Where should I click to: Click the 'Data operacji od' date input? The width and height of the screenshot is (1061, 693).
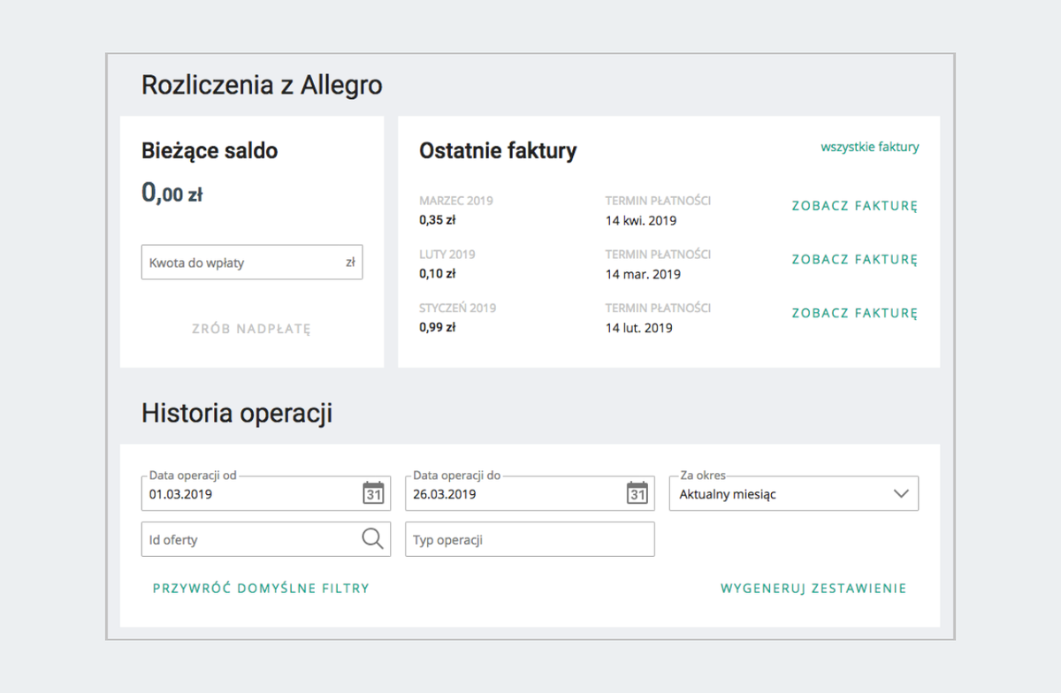coord(266,494)
